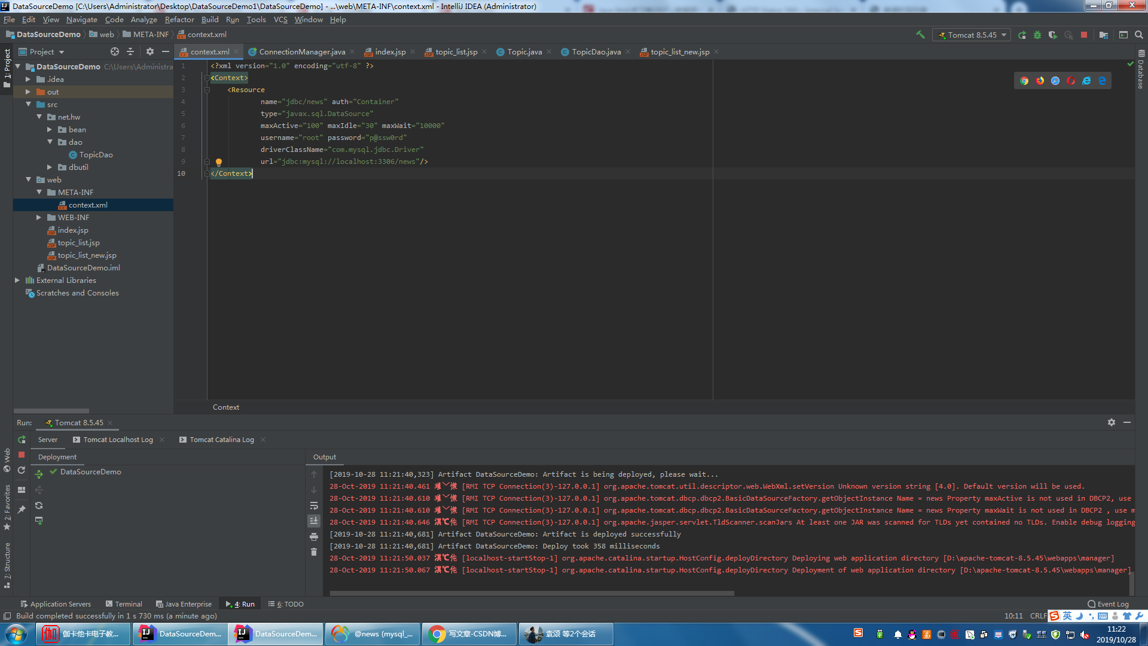1148x646 pixels.
Task: Click Clear All trash icon in output
Action: [x=314, y=552]
